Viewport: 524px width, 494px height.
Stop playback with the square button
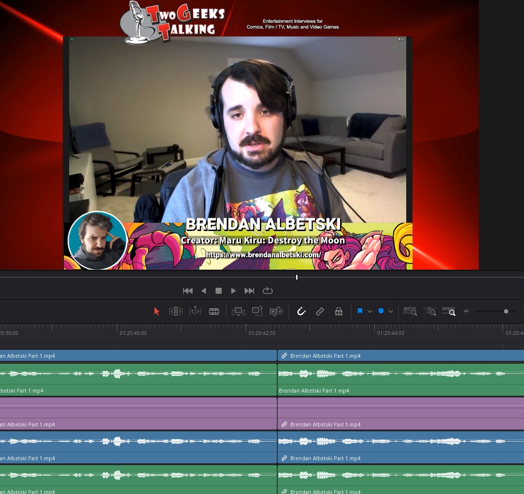click(x=218, y=291)
